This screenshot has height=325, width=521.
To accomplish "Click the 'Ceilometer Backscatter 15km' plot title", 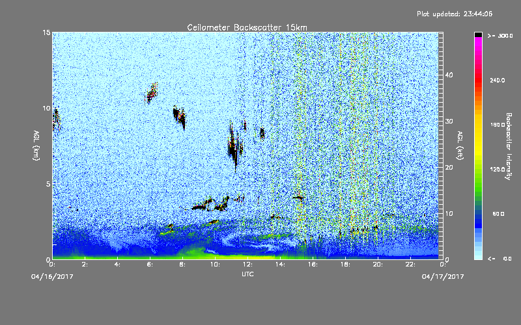I will point(247,27).
